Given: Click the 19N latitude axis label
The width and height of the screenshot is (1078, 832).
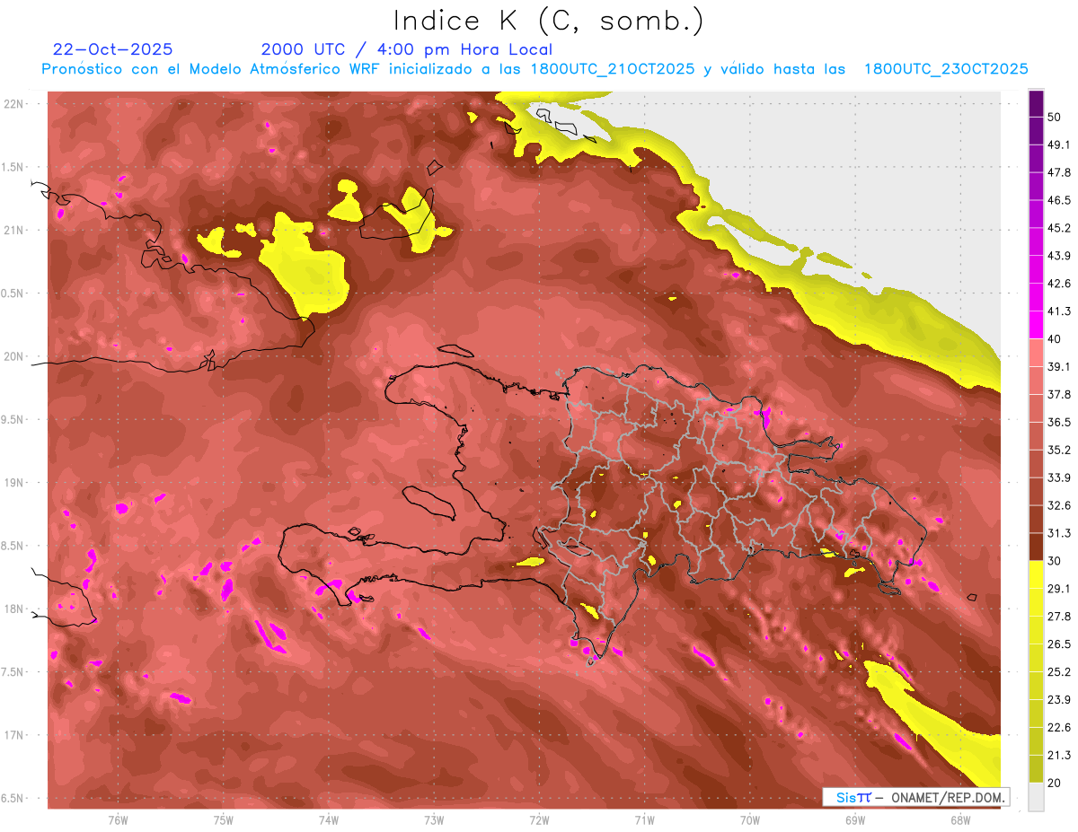Looking at the screenshot, I should [14, 482].
